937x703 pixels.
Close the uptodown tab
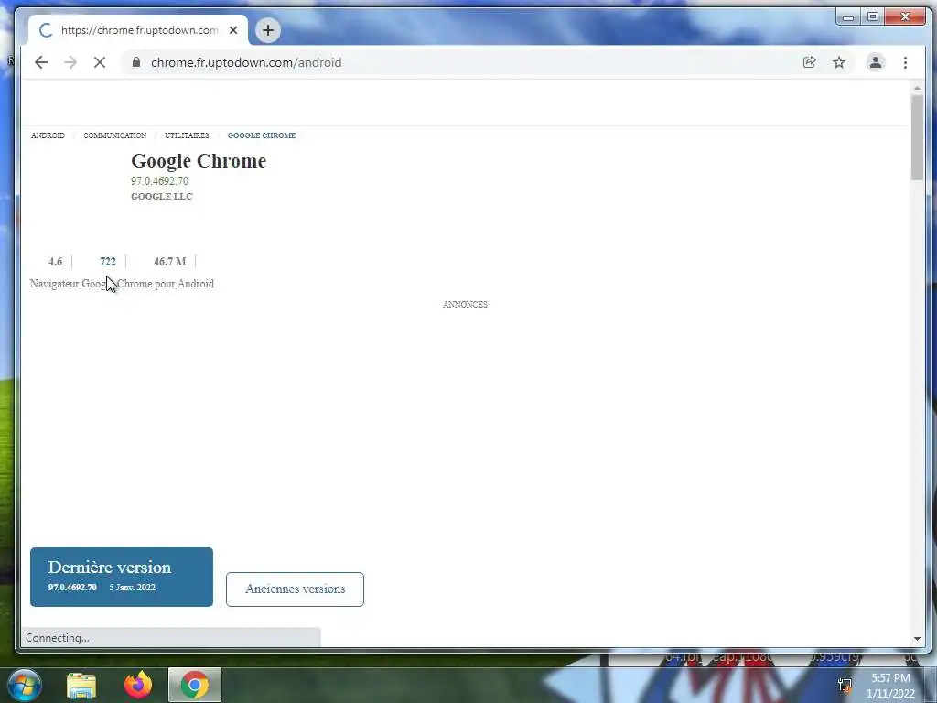coord(233,30)
